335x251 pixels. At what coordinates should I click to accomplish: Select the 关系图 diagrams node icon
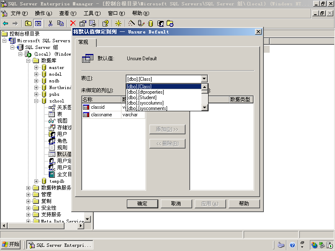coord(52,108)
